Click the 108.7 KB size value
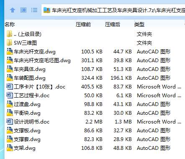Viewport: 185px width, 159px height. pyautogui.click(x=92, y=69)
